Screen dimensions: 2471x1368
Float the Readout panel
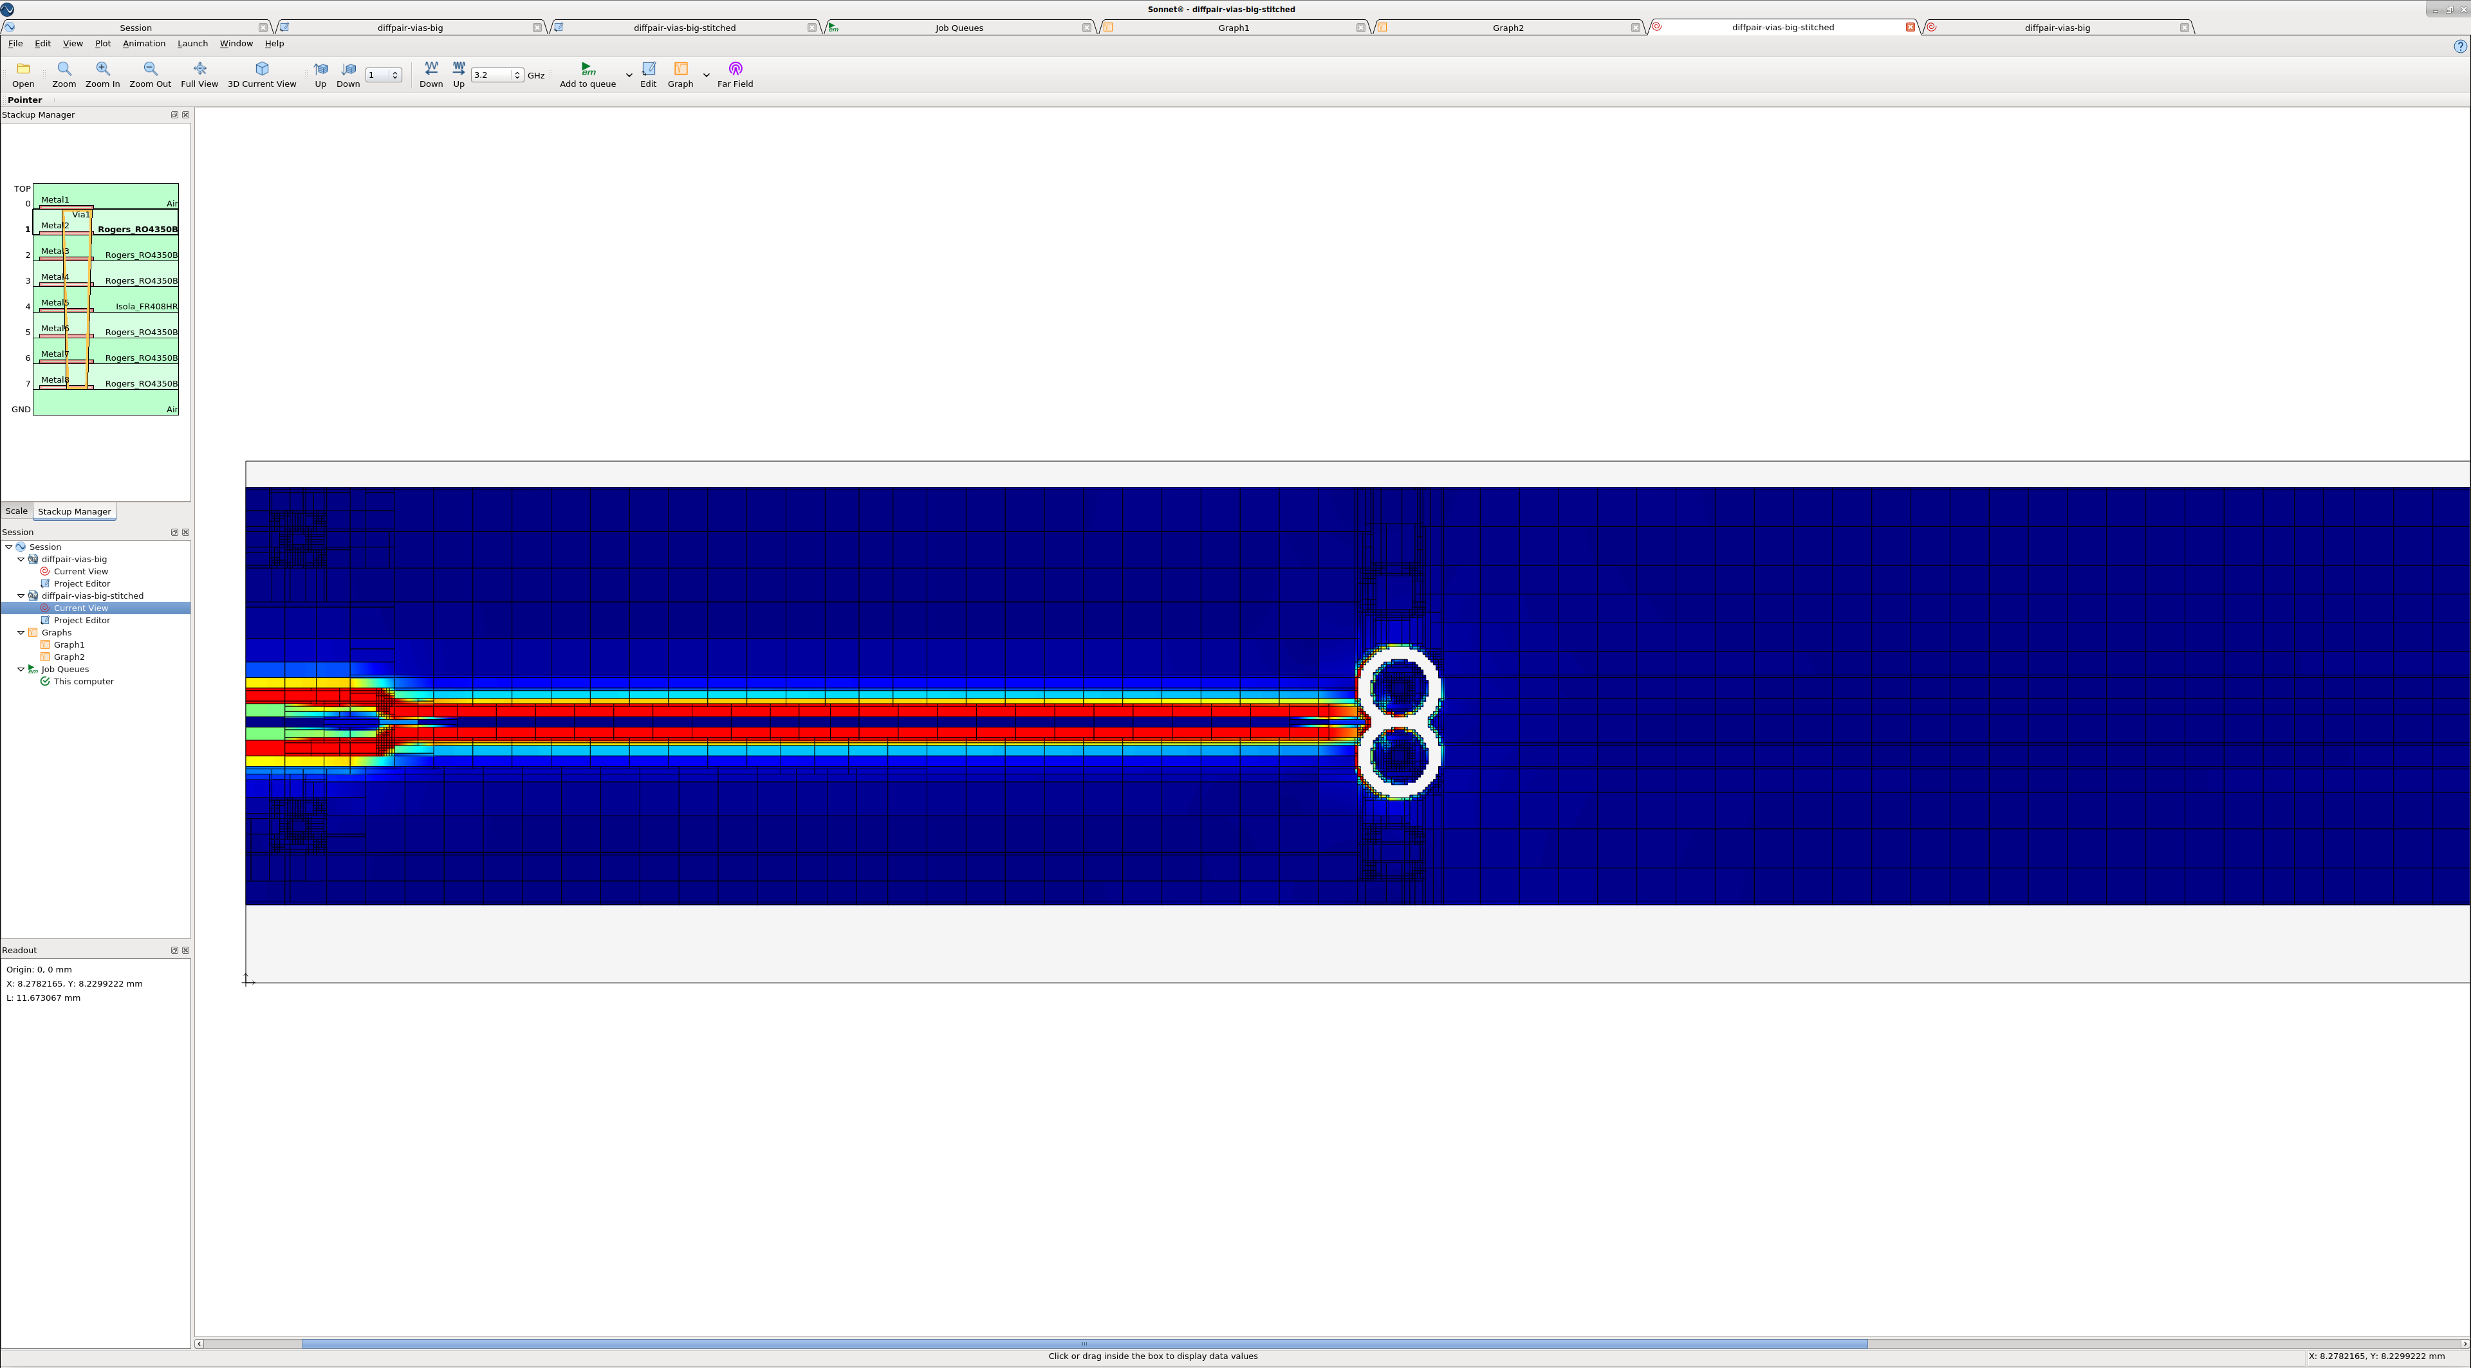(174, 950)
